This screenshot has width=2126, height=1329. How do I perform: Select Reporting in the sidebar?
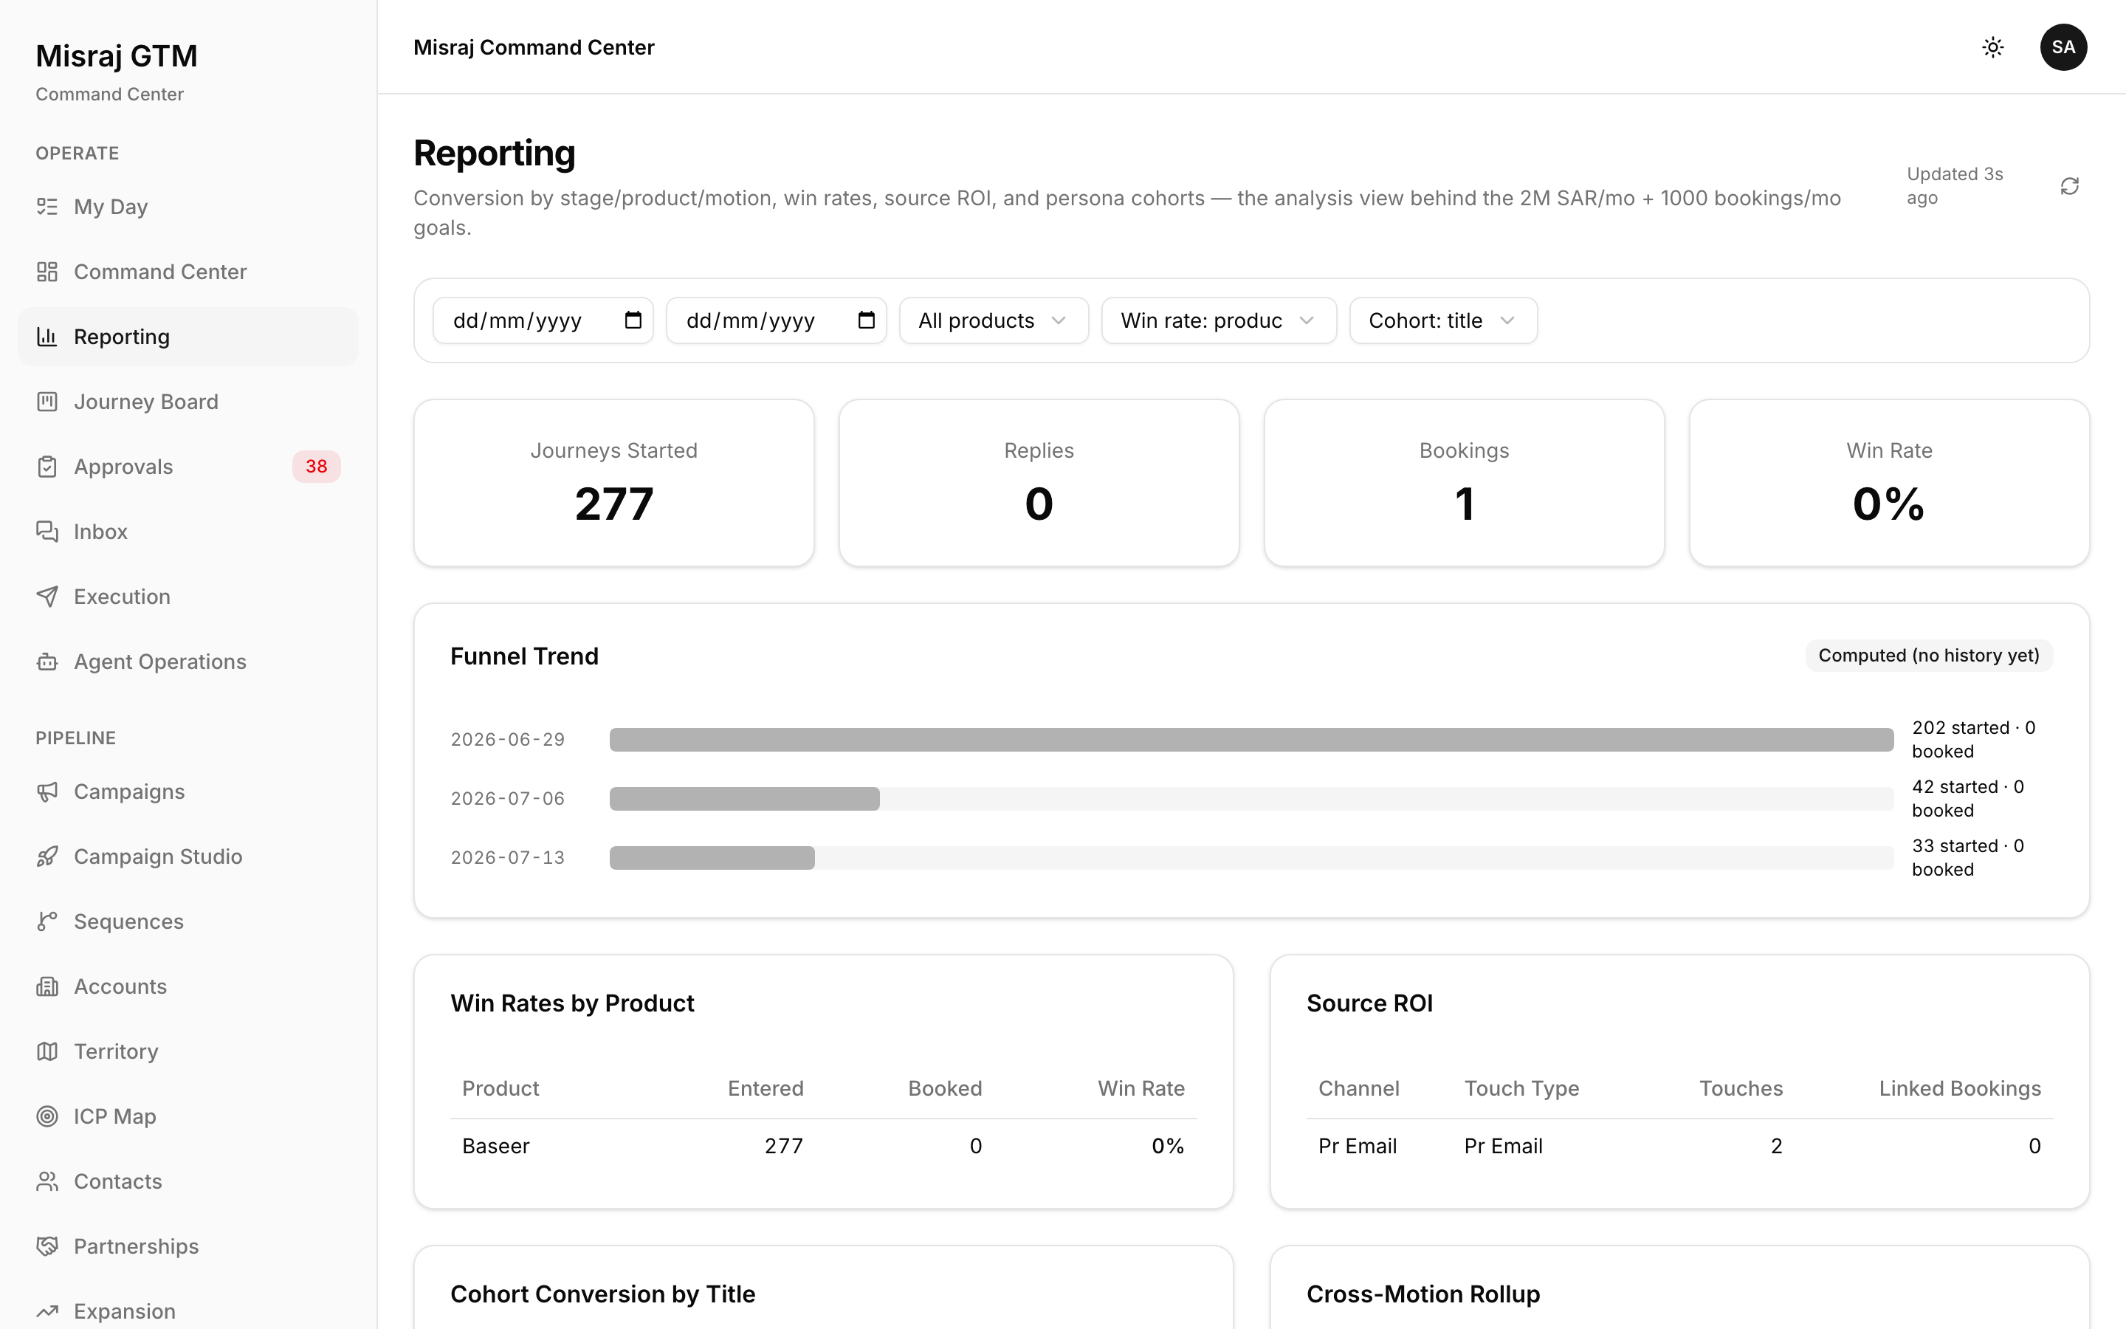click(188, 337)
